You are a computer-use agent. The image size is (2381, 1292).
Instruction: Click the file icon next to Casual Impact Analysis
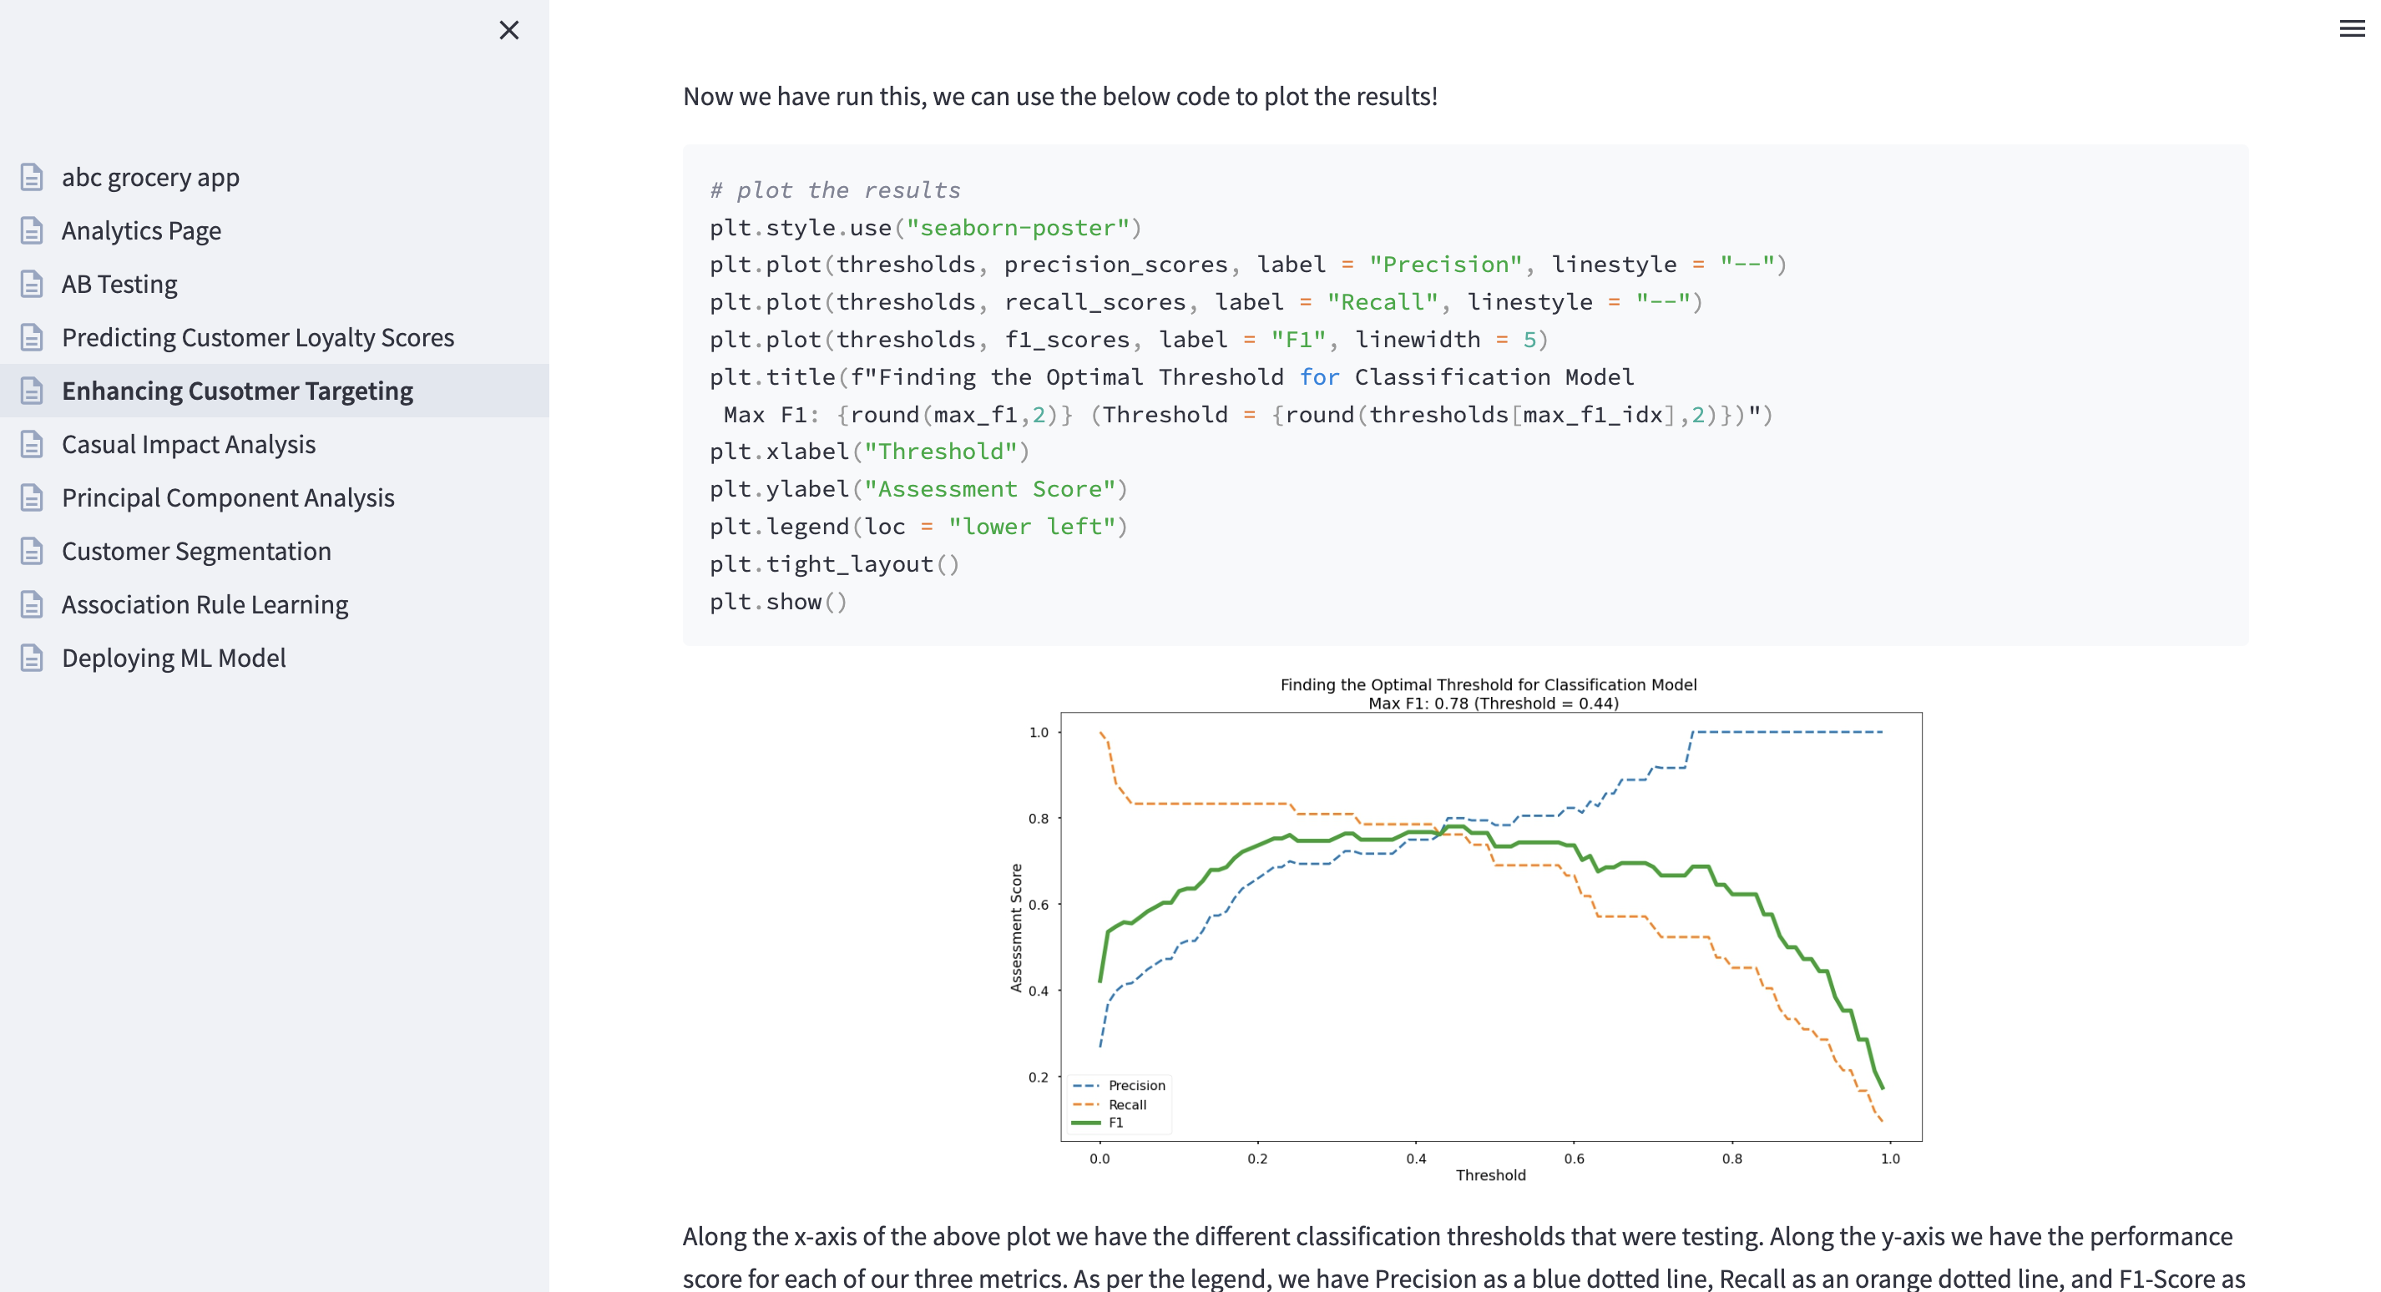tap(32, 445)
